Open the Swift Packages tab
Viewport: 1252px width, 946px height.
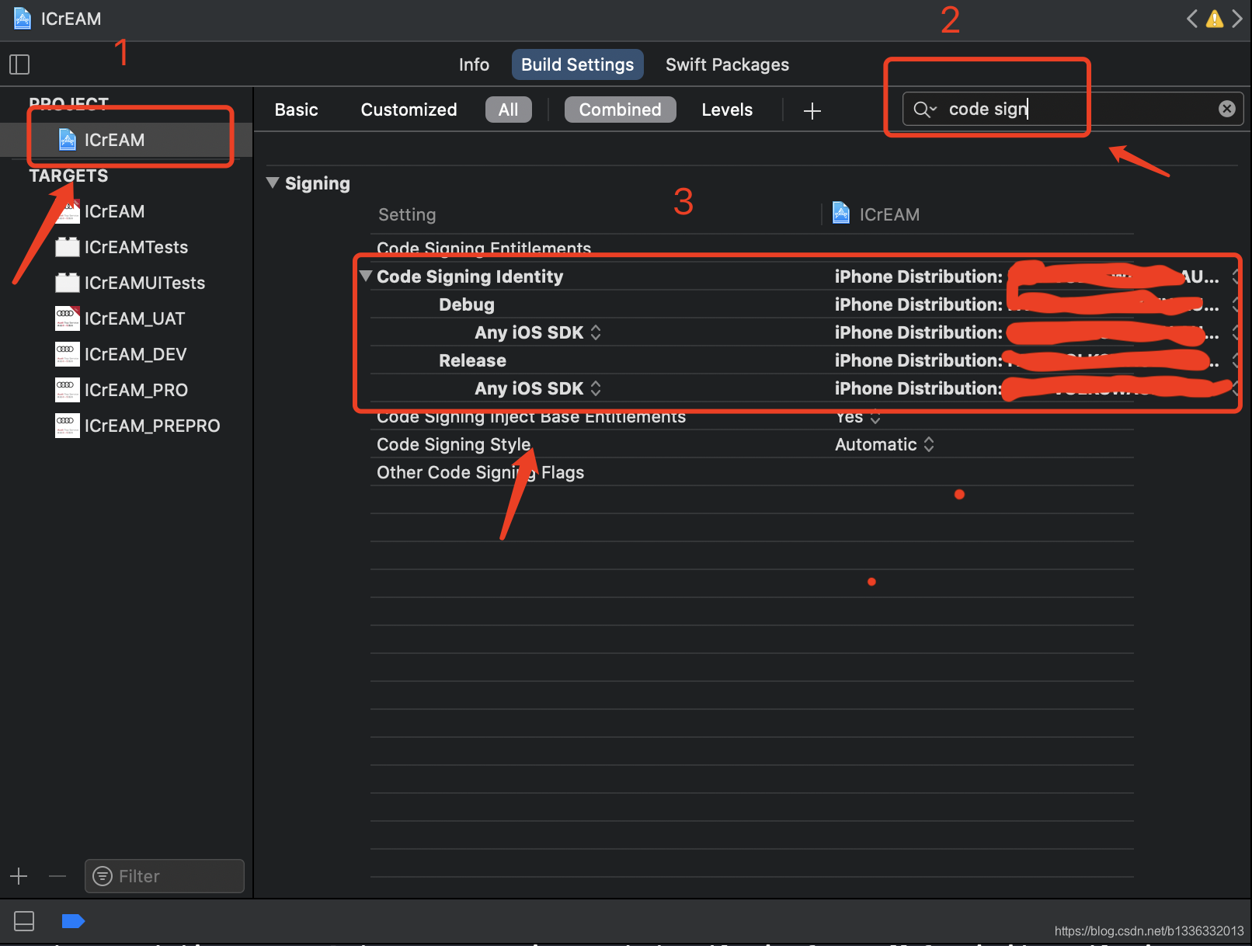(727, 64)
